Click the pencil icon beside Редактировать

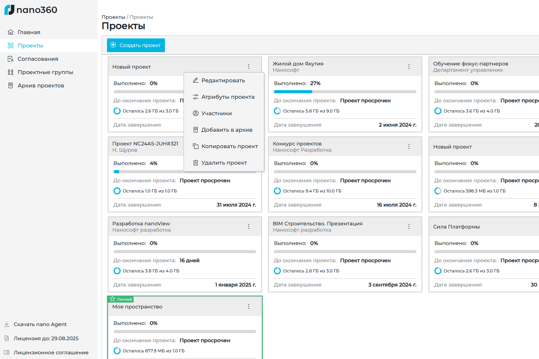pyautogui.click(x=195, y=80)
